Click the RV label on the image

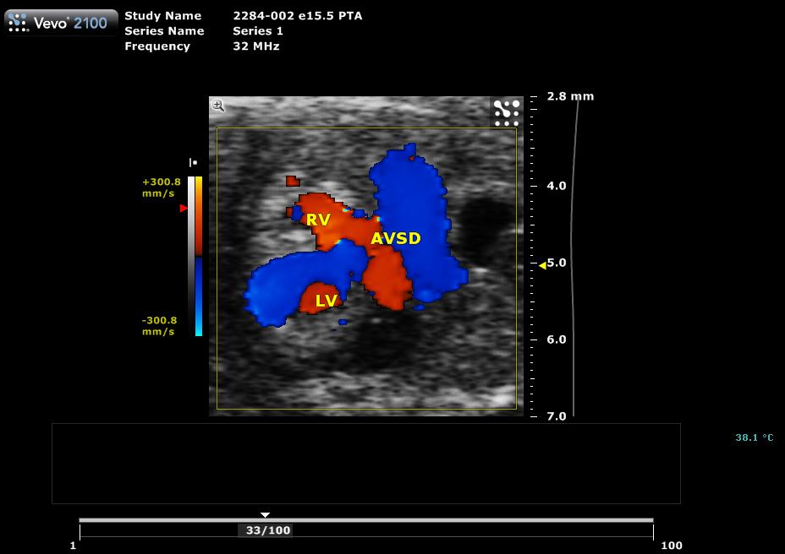(x=318, y=220)
